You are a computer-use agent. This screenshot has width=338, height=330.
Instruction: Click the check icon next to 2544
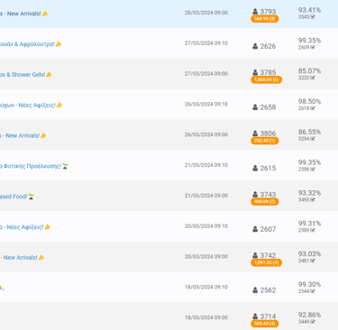(313, 291)
